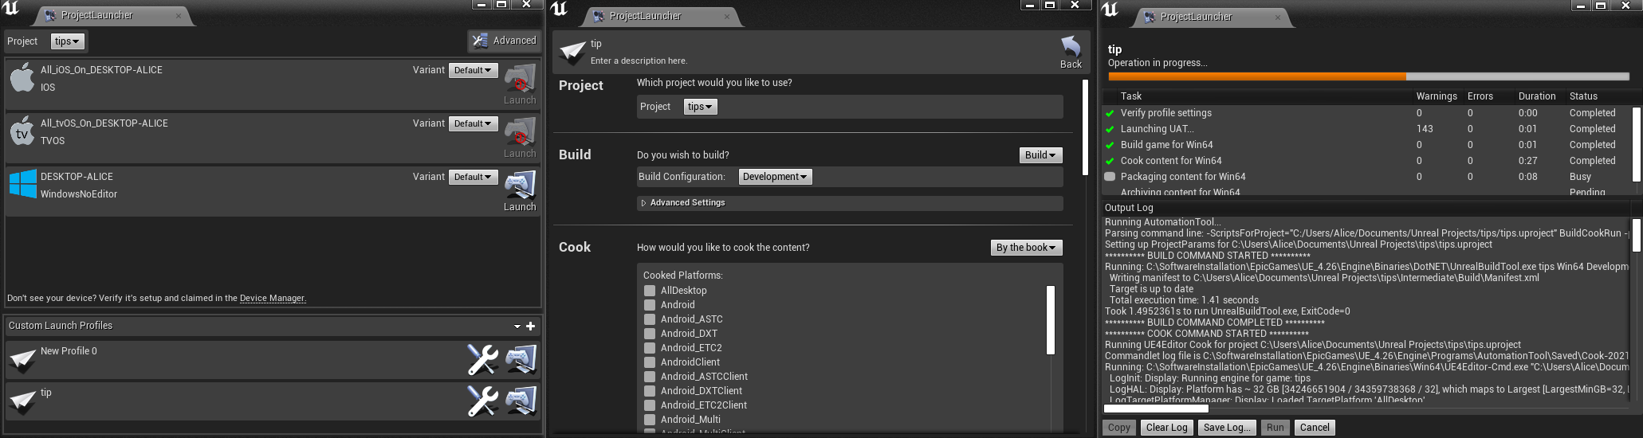Click profile editor vertical scrollbar
Image resolution: width=1643 pixels, height=438 pixels.
coord(1085,127)
